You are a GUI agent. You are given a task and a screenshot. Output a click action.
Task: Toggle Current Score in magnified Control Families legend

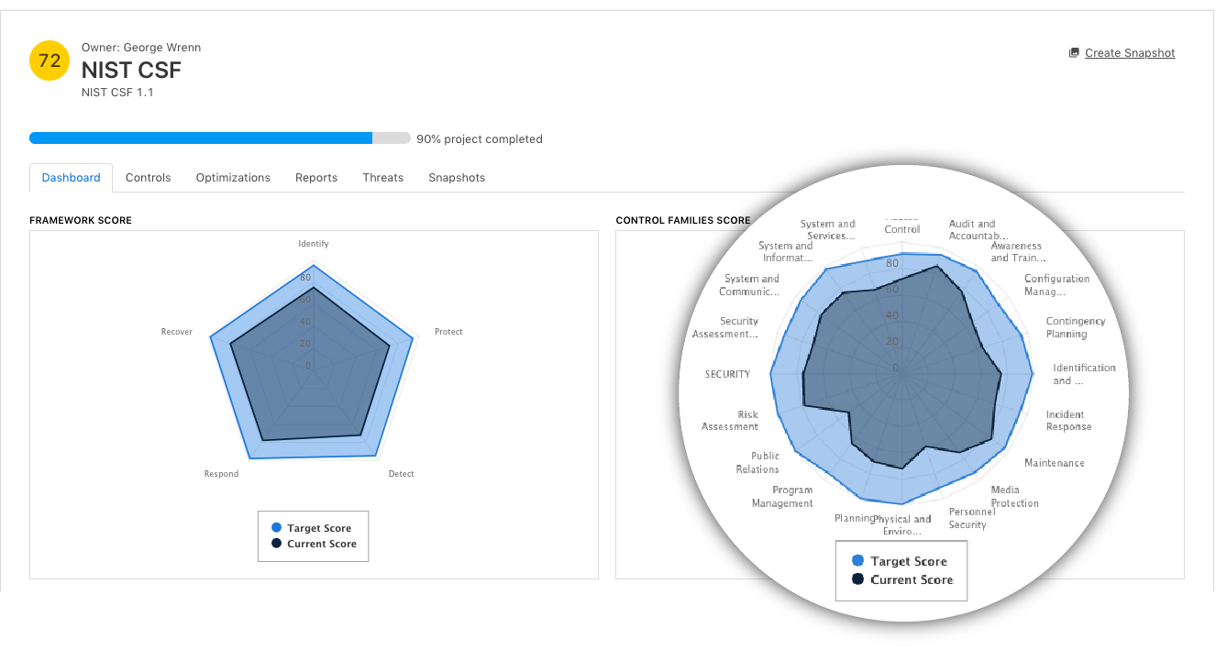tap(902, 579)
